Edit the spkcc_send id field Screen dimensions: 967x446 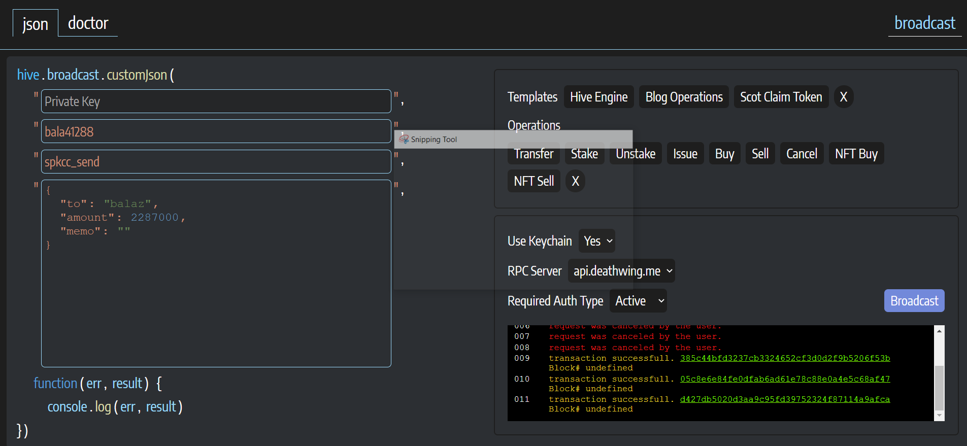click(216, 161)
